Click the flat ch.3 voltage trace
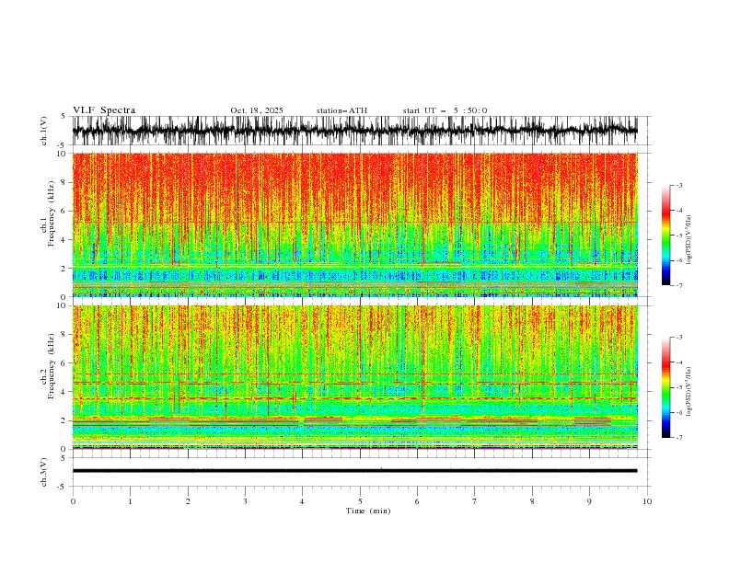The width and height of the screenshot is (729, 563). (x=354, y=471)
